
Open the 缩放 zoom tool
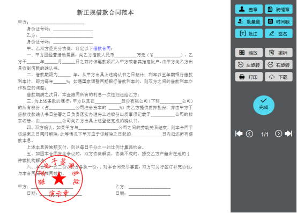pos(249,53)
